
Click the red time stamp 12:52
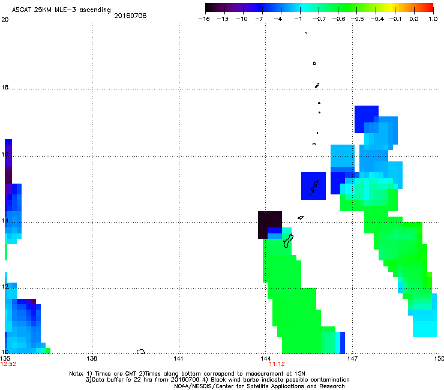tap(8, 364)
